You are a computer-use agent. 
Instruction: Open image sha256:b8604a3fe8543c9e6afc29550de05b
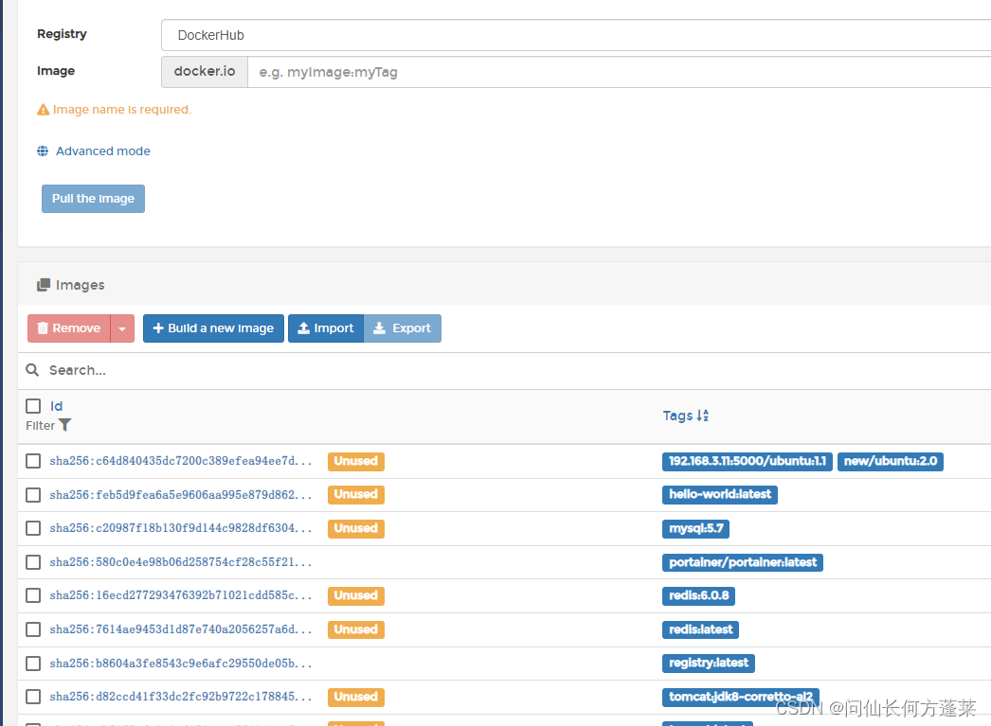coord(181,664)
